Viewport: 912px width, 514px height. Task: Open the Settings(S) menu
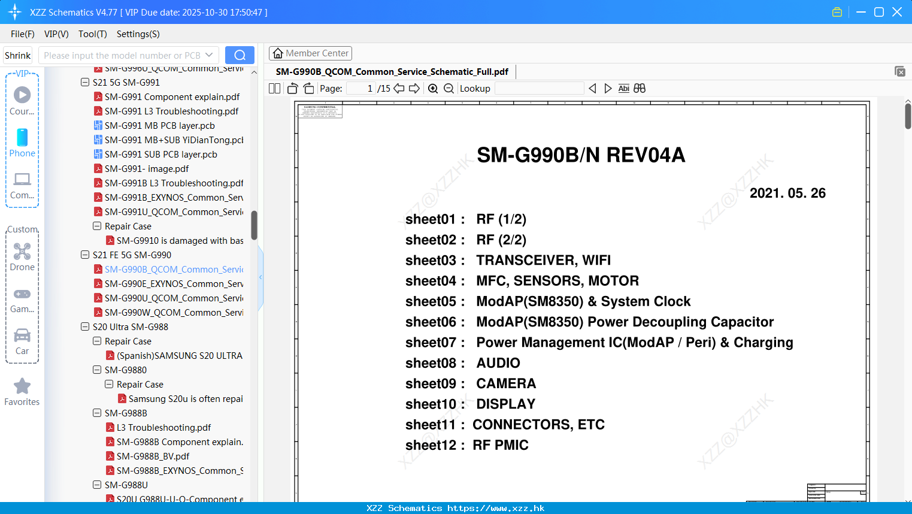pos(138,34)
